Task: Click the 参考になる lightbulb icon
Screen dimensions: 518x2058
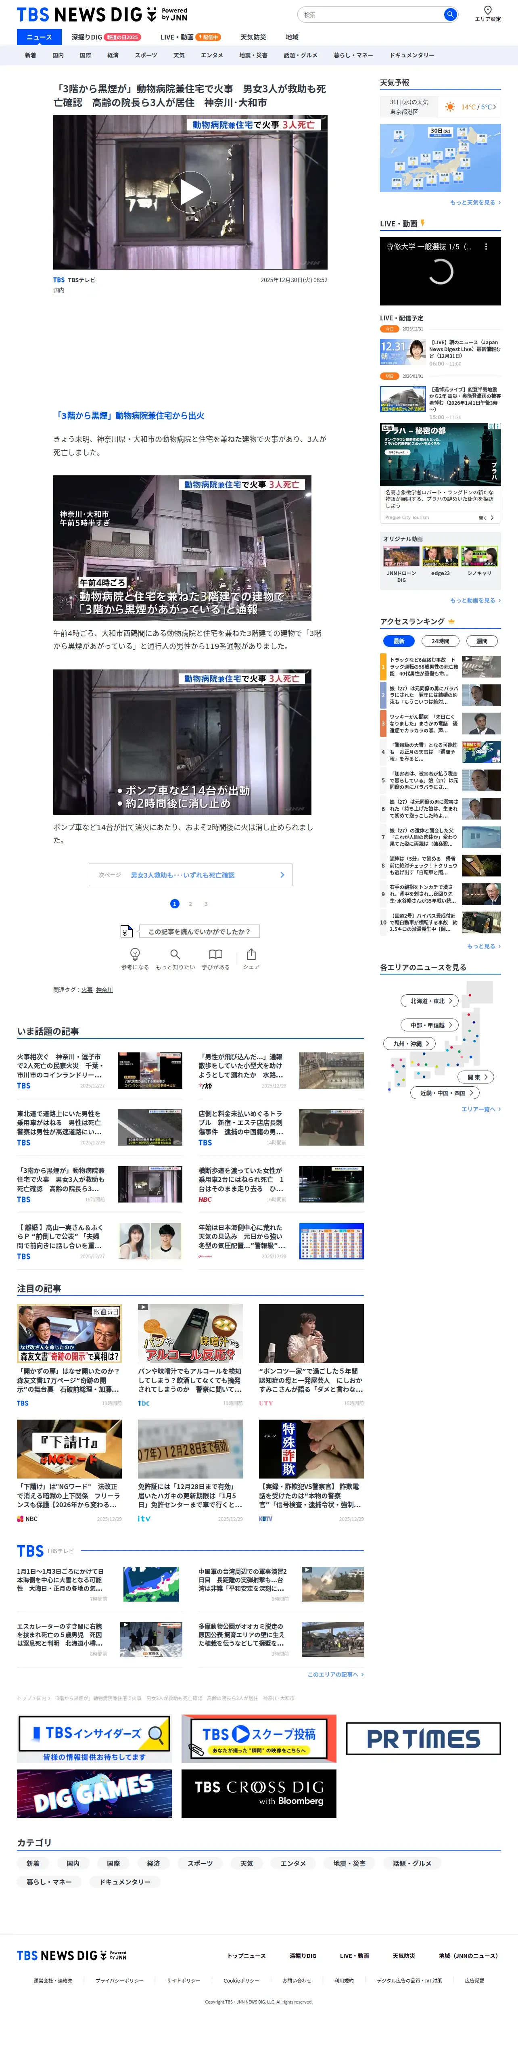Action: tap(135, 954)
